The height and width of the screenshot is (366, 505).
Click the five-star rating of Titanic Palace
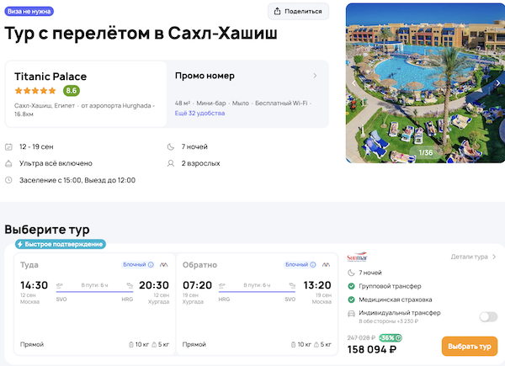[35, 91]
